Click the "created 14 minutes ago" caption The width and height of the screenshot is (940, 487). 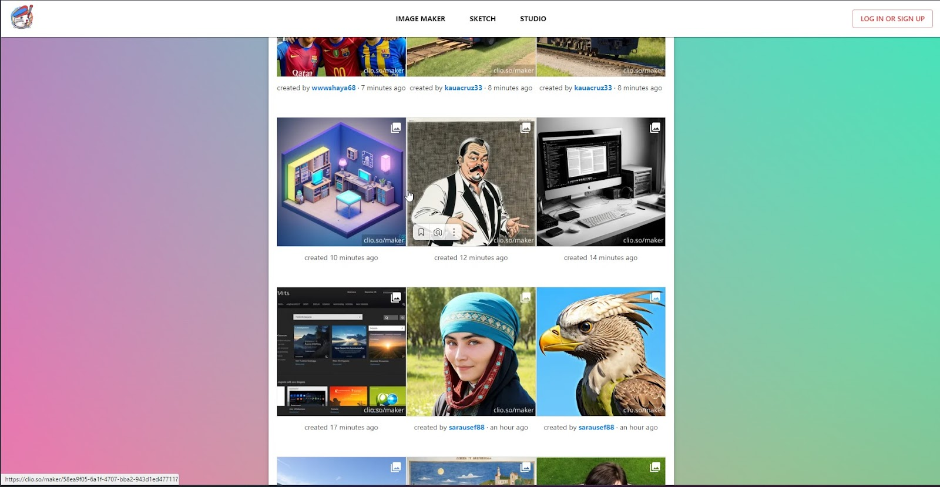click(x=600, y=258)
